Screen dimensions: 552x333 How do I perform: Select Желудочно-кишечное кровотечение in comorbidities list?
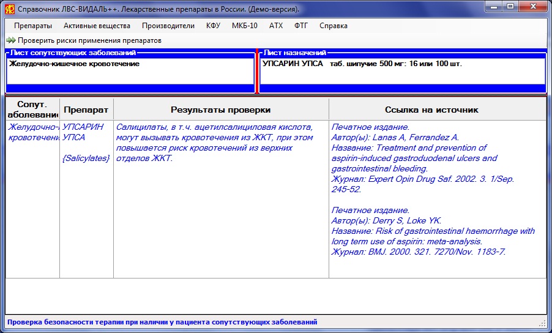tap(74, 64)
